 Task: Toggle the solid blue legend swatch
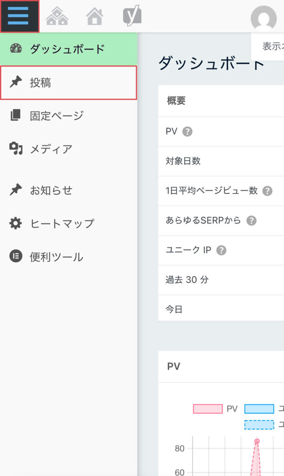click(259, 409)
